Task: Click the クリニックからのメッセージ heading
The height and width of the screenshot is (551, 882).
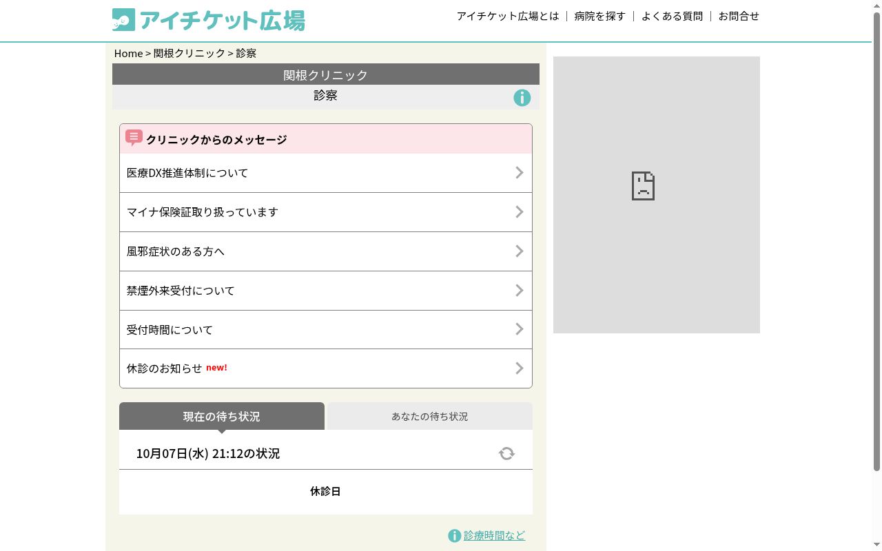Action: 216,139
